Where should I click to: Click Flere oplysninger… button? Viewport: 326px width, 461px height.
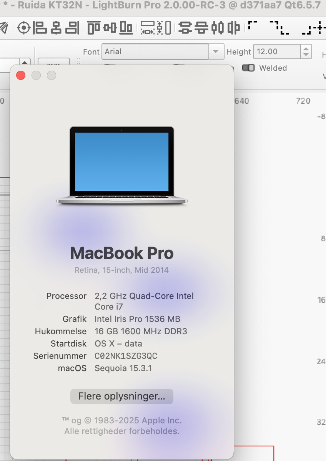coord(122,396)
